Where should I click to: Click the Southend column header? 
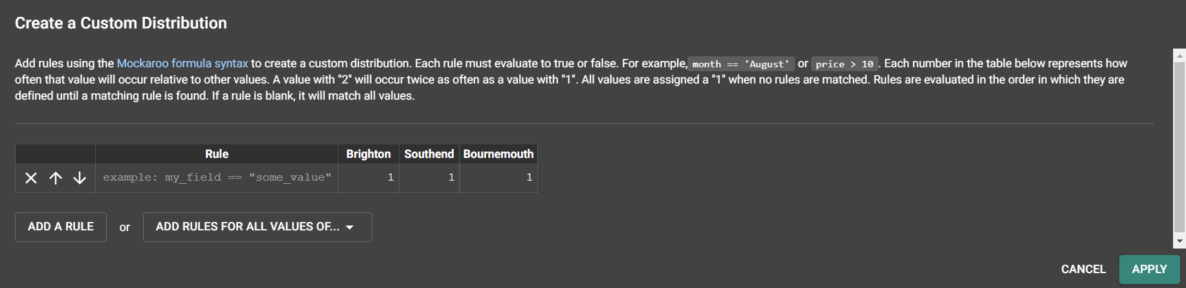429,154
